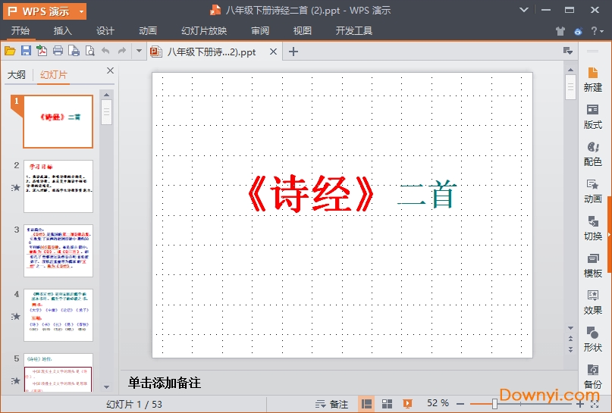Save the presentation with the floppy disk icon

[x=26, y=51]
